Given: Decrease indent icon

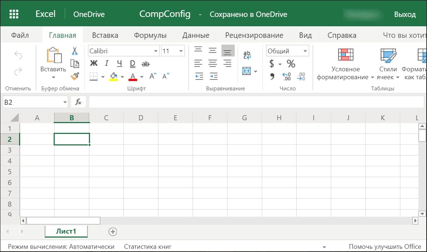Looking at the screenshot, I should 199,76.
